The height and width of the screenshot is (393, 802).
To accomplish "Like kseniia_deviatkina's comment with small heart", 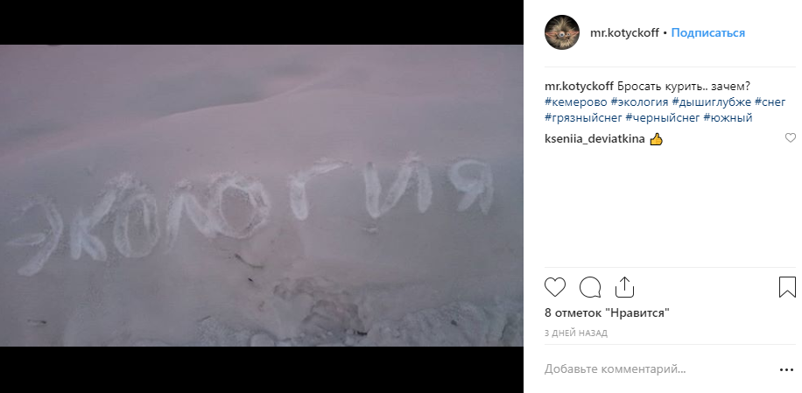I will click(x=791, y=137).
